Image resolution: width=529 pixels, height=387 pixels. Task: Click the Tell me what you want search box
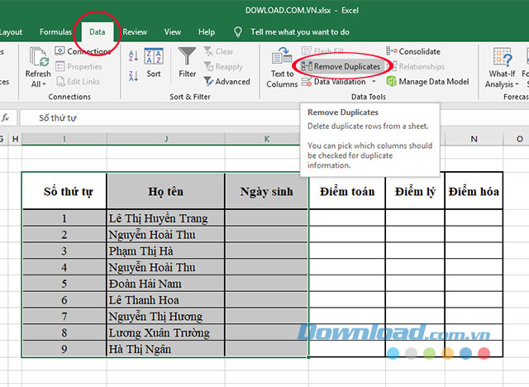pyautogui.click(x=299, y=32)
